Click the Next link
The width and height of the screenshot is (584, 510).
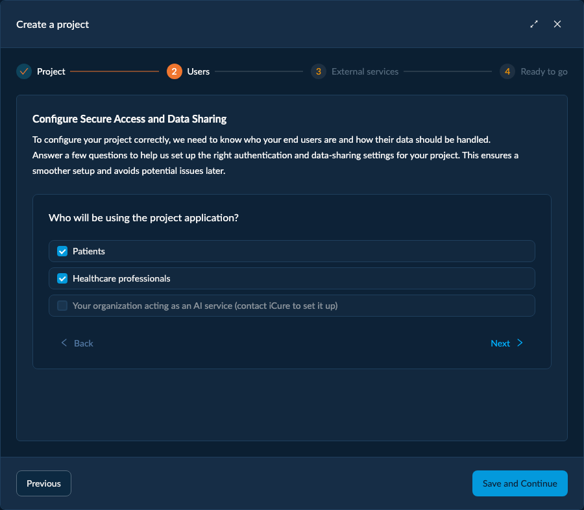pyautogui.click(x=500, y=343)
